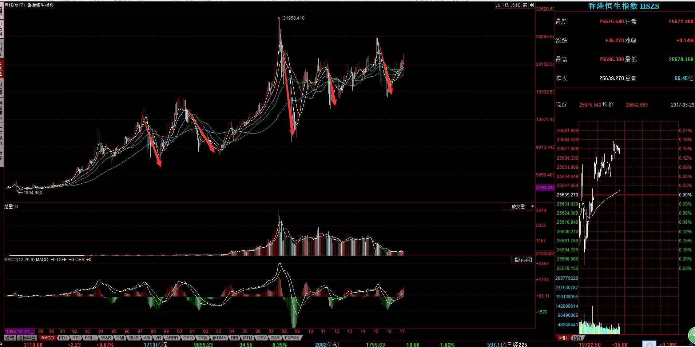Open 指标说明 indicator description

tap(523, 260)
